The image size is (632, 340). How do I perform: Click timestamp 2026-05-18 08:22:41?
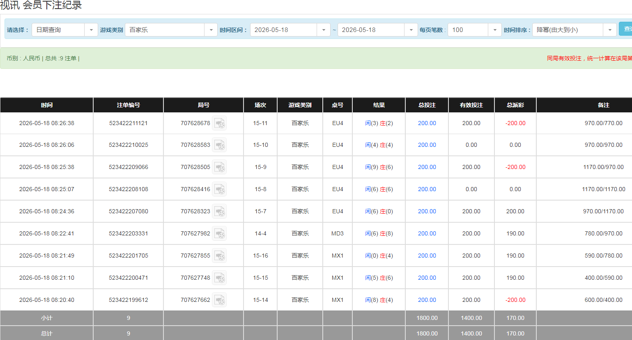click(x=47, y=233)
